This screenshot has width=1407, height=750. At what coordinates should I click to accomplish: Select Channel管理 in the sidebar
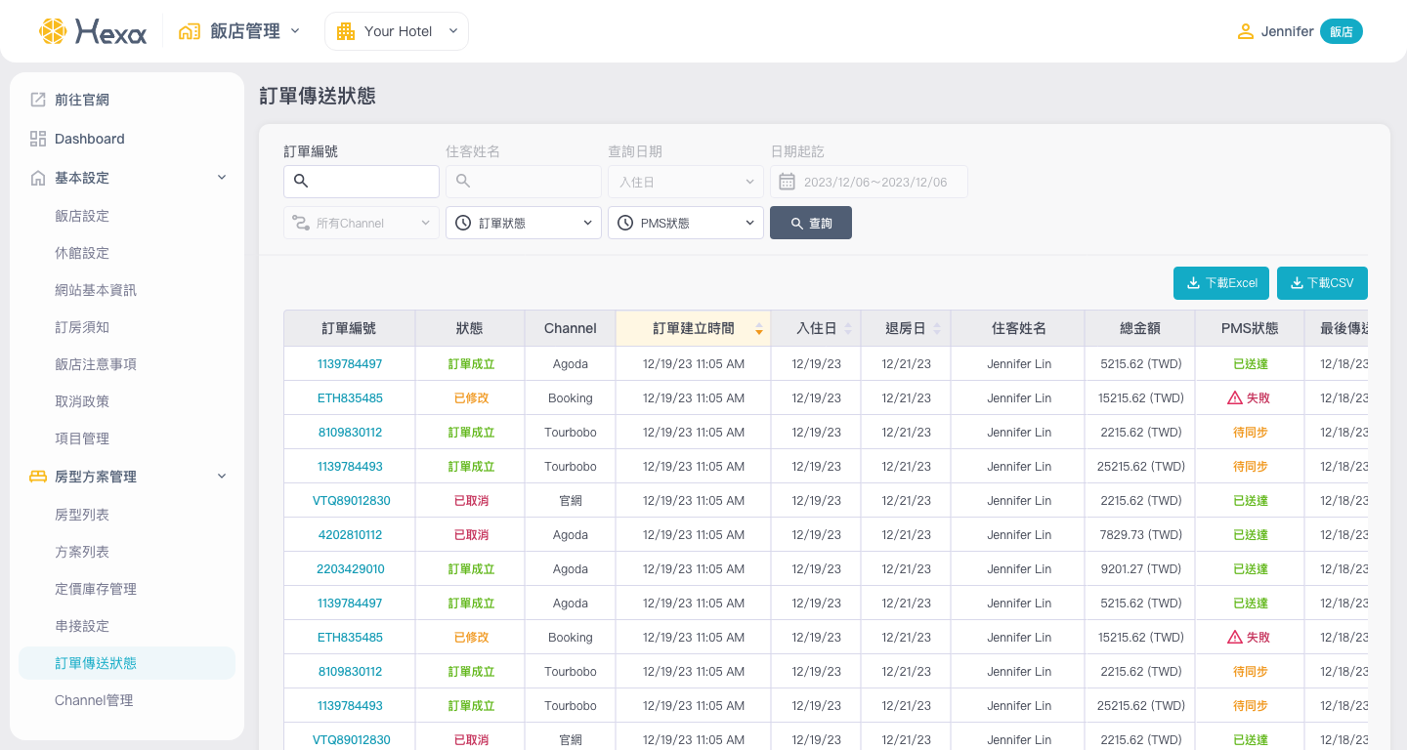point(94,700)
